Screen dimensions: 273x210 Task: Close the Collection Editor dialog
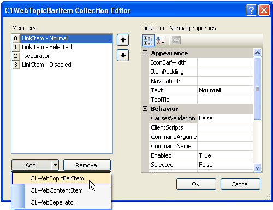(x=264, y=10)
